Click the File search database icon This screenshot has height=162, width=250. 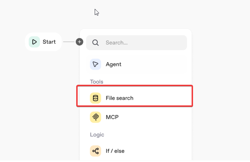coord(95,98)
